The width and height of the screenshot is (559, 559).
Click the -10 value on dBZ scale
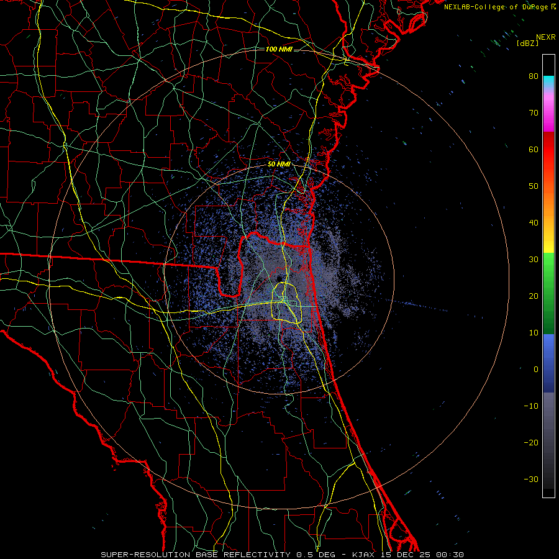click(x=531, y=406)
